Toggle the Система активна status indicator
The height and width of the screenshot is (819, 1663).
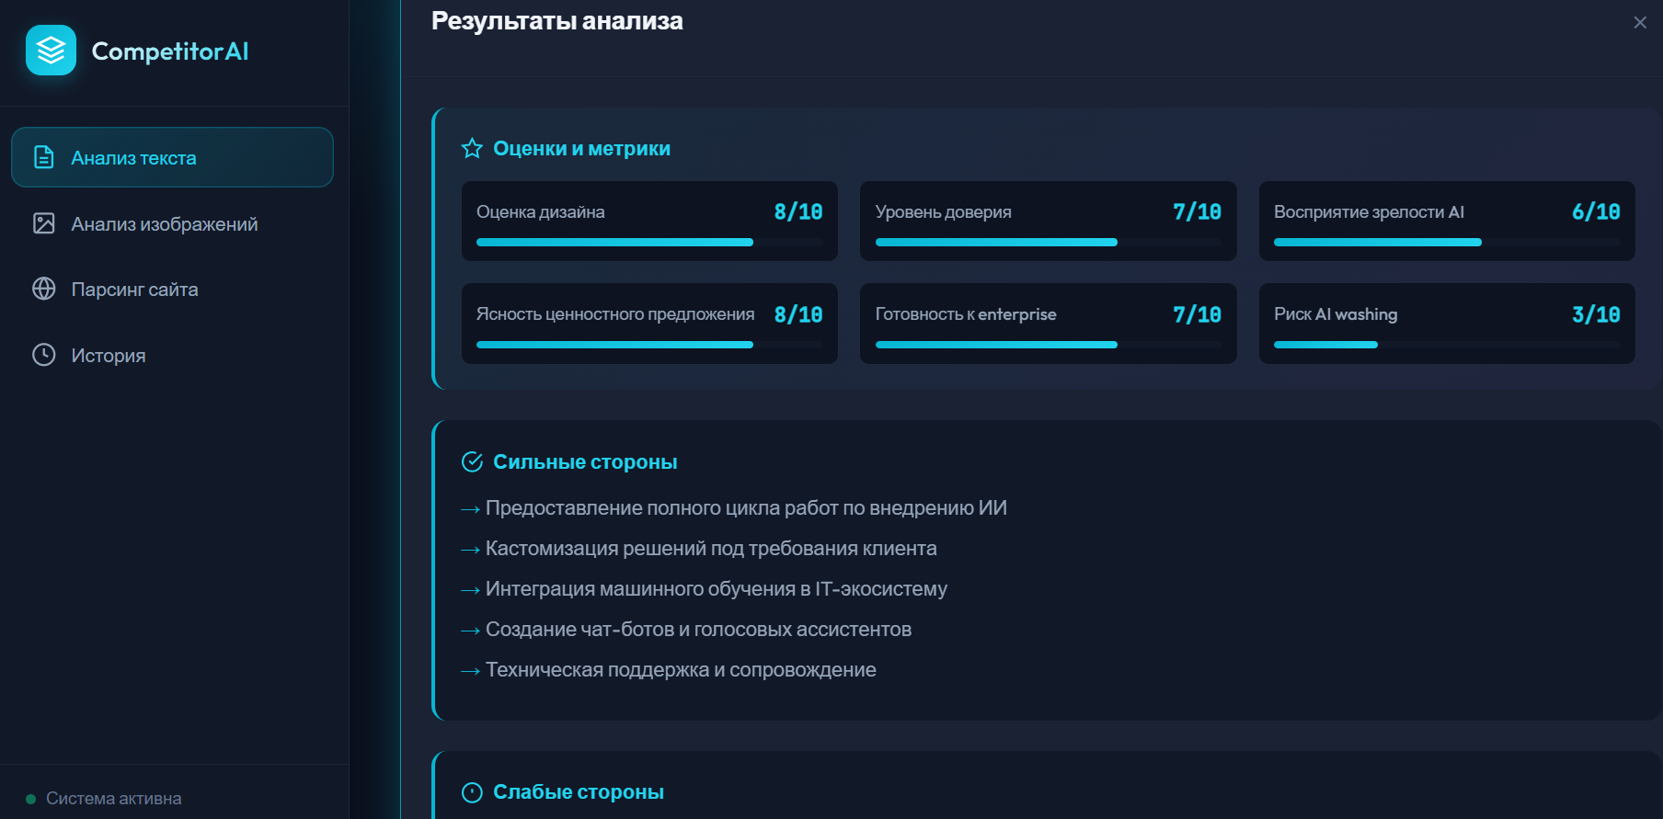pyautogui.click(x=29, y=798)
